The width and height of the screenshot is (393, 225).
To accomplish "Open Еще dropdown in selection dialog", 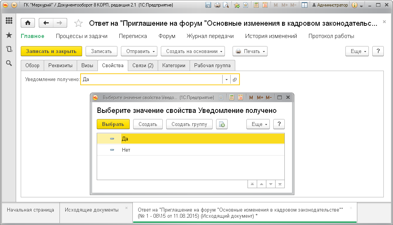I will (x=258, y=124).
